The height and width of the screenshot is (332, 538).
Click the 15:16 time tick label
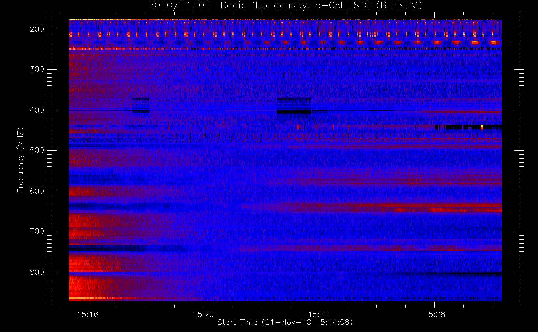pyautogui.click(x=88, y=314)
